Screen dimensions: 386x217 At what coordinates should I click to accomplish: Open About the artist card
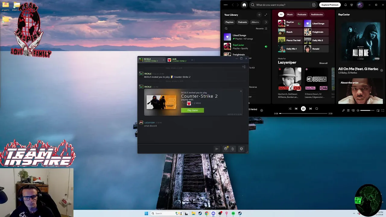pyautogui.click(x=360, y=91)
